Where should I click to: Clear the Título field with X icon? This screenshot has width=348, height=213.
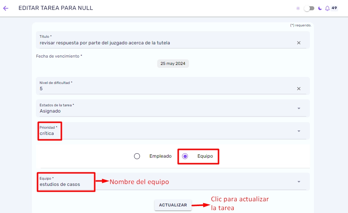299,43
